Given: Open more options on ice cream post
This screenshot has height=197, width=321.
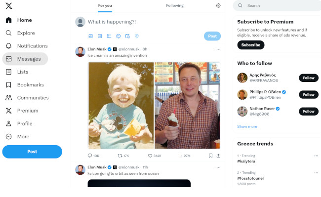Looking at the screenshot, I should [x=218, y=49].
